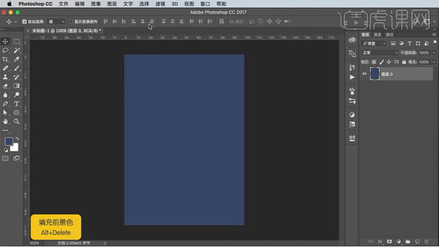Toggle Quick Mask mode
The image size is (439, 247).
(x=5, y=158)
